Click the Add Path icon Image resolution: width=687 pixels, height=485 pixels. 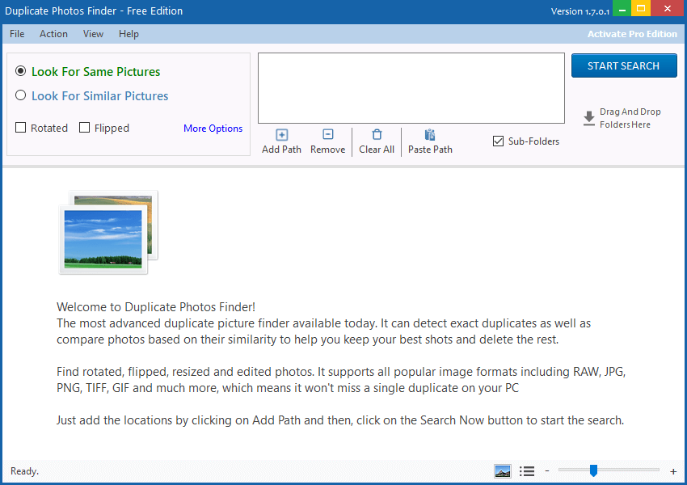pos(281,136)
